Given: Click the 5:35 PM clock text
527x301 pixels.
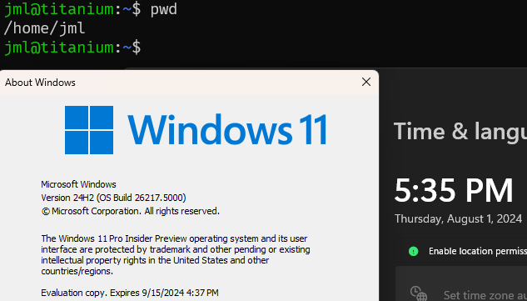Looking at the screenshot, I should click(x=454, y=190).
